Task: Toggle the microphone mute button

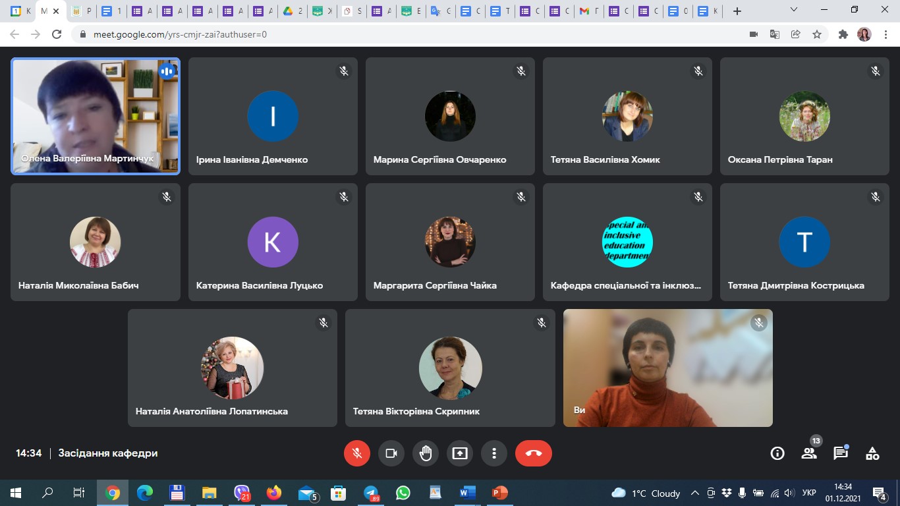Action: (x=357, y=453)
